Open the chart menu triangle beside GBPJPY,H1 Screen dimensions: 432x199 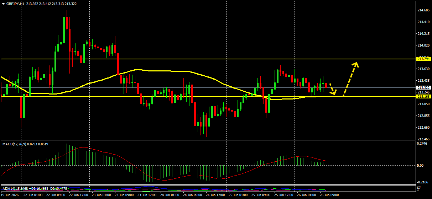3,4
